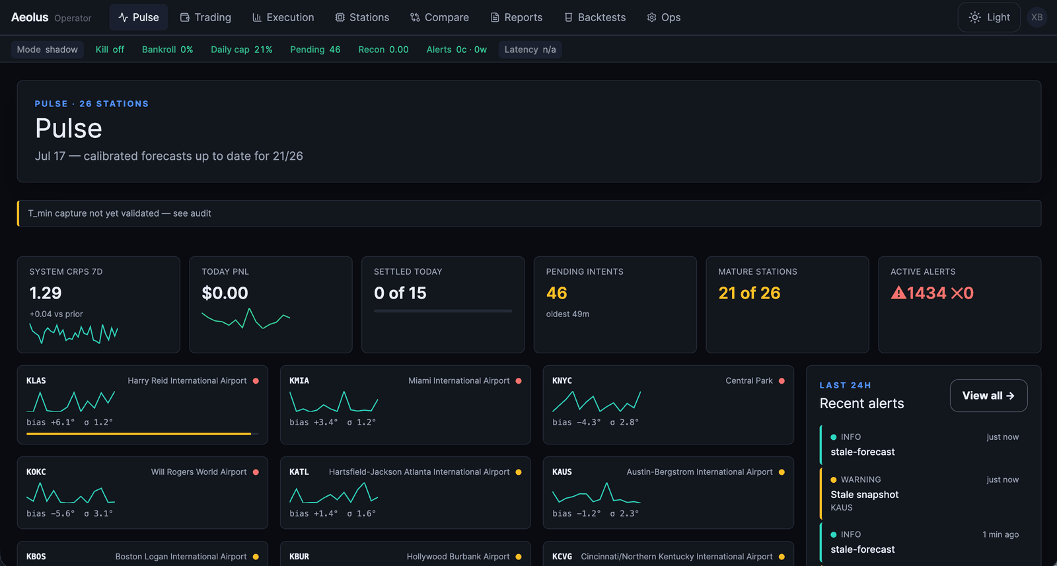Image resolution: width=1057 pixels, height=566 pixels.
Task: Click the Daily cap 21% indicator
Action: (241, 50)
